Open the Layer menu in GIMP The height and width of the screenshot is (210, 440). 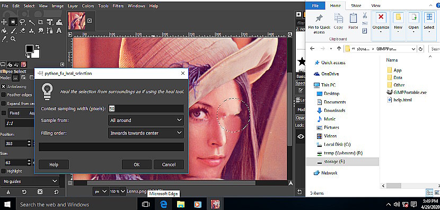[73, 6]
